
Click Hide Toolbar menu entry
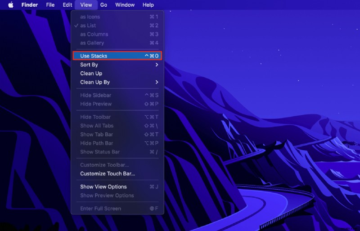(x=117, y=117)
